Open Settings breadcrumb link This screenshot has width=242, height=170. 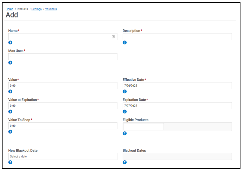point(37,9)
